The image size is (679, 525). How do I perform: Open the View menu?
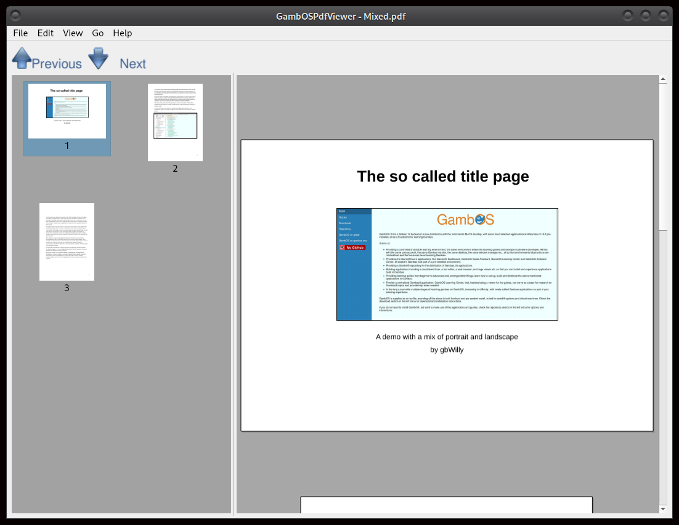pos(72,33)
